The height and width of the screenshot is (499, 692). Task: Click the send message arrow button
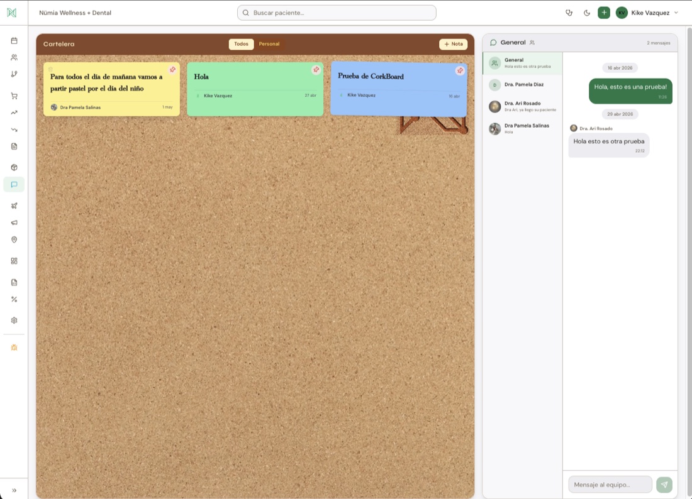(x=664, y=485)
